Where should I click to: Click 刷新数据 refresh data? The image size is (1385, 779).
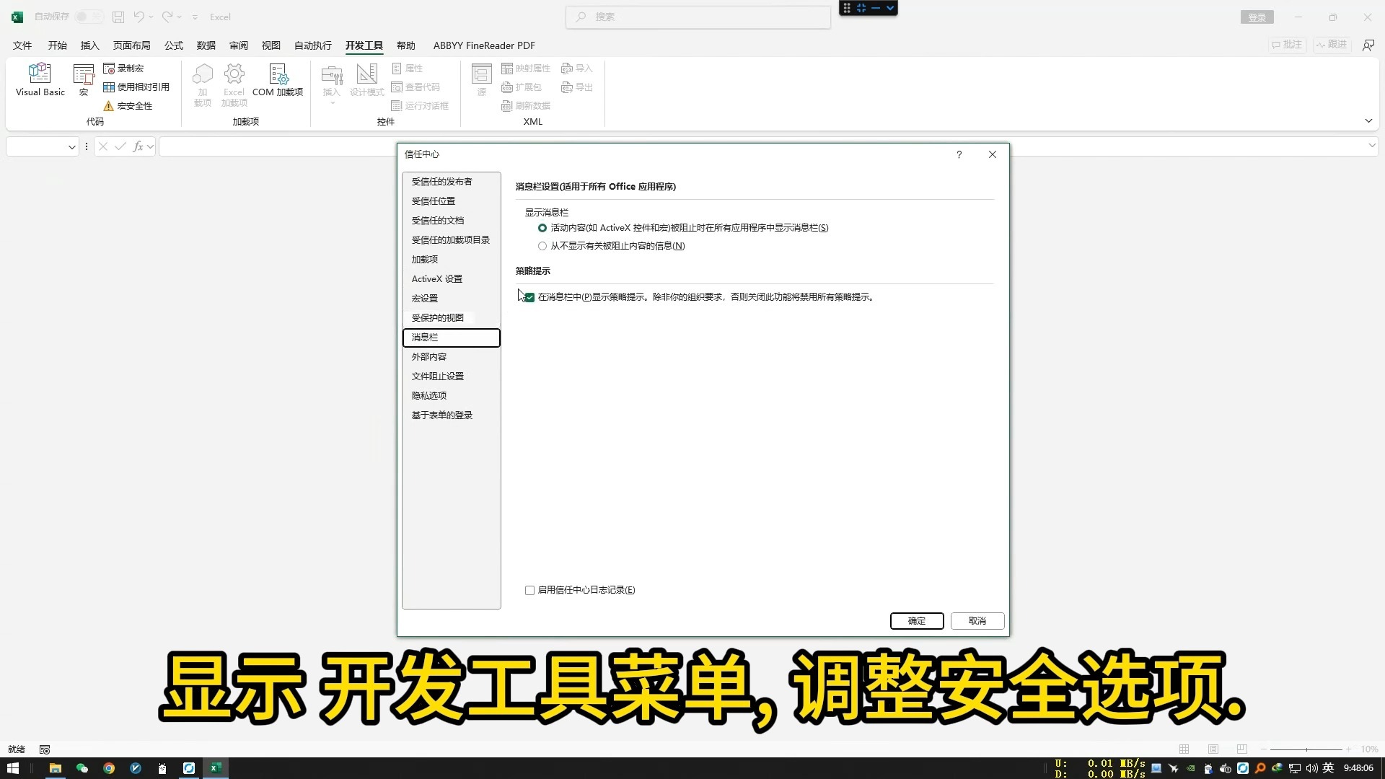526,106
